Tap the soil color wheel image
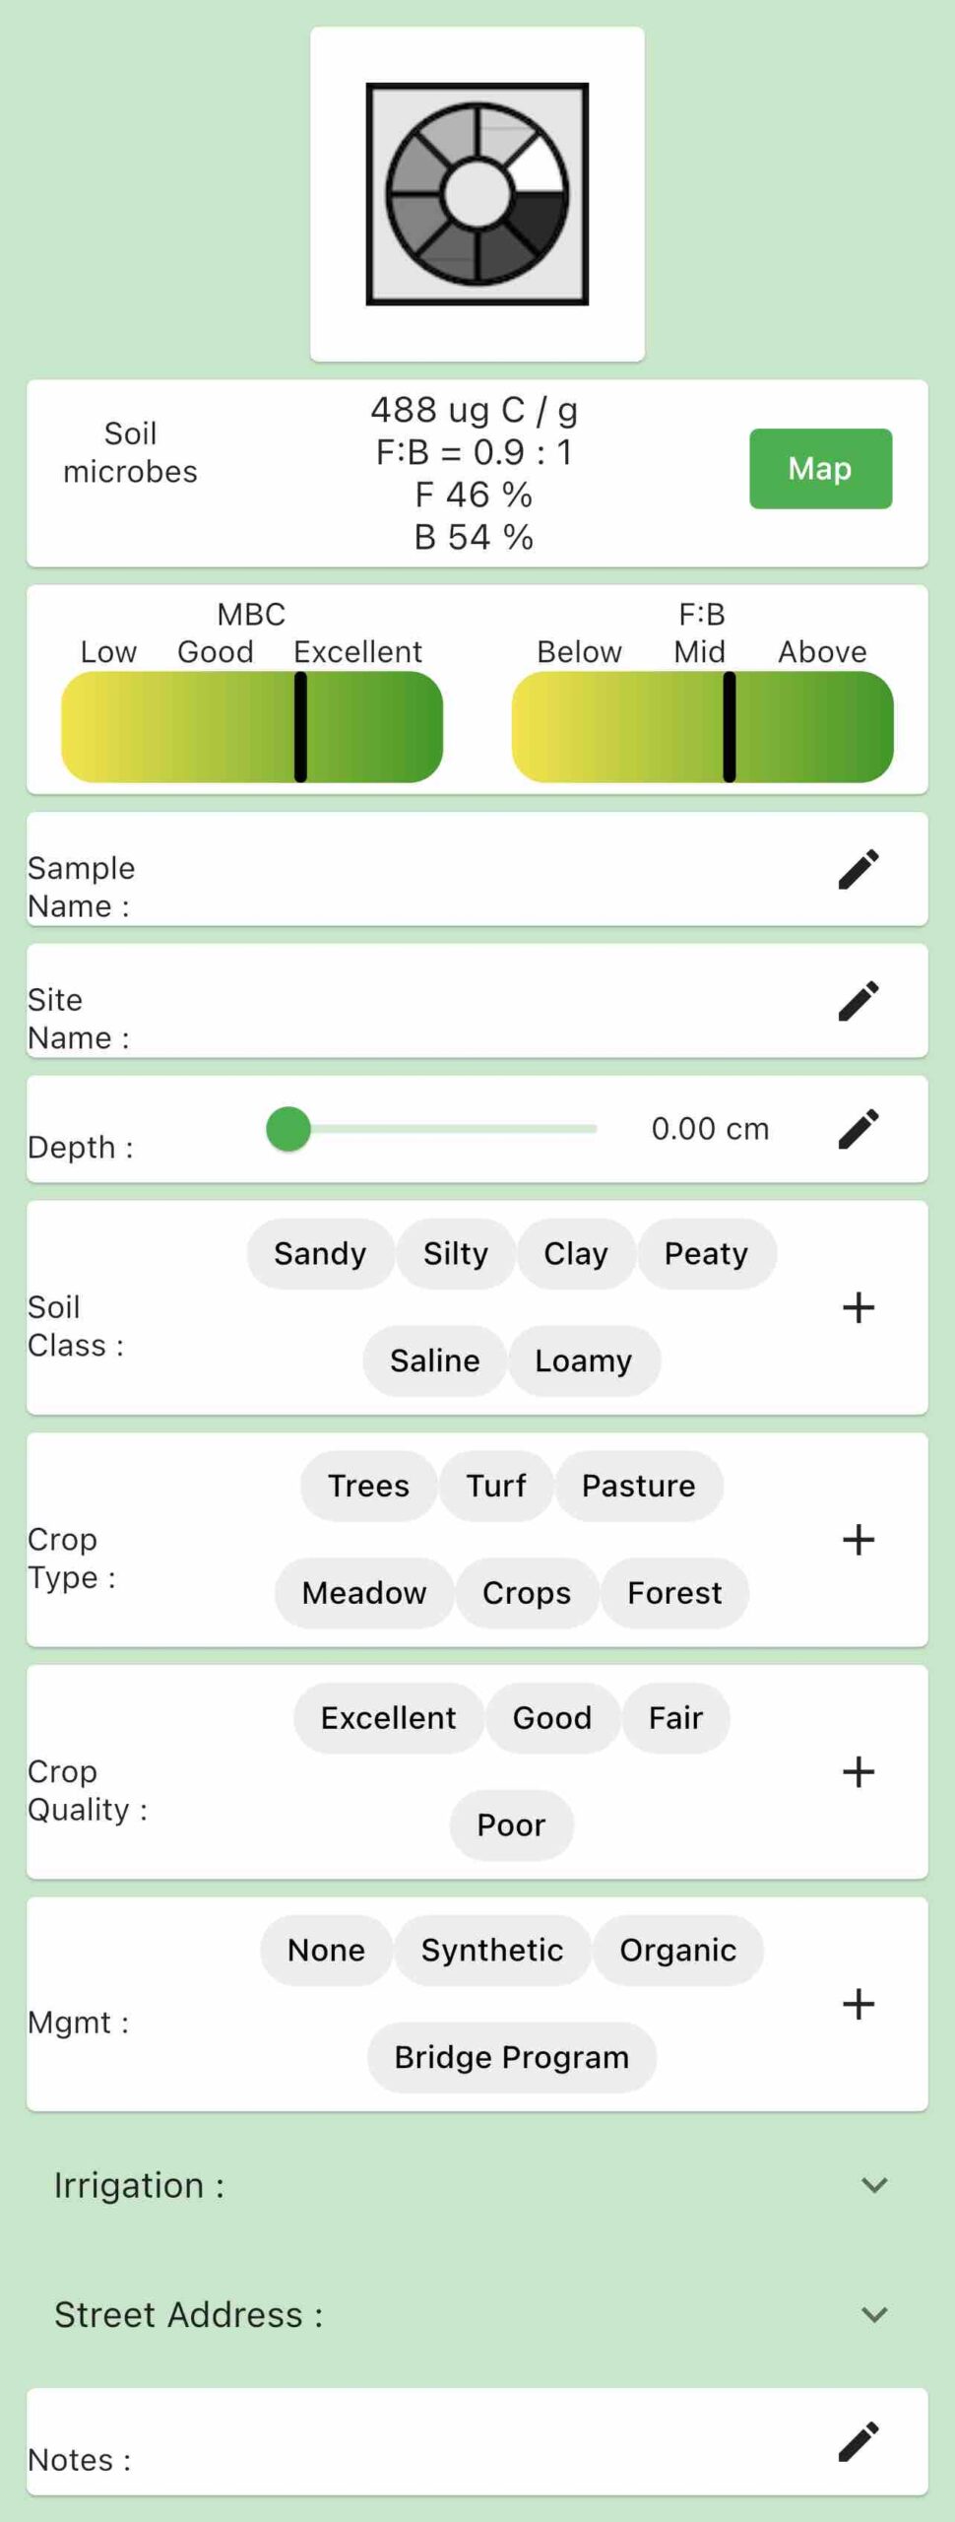The height and width of the screenshot is (2522, 955). (x=477, y=194)
